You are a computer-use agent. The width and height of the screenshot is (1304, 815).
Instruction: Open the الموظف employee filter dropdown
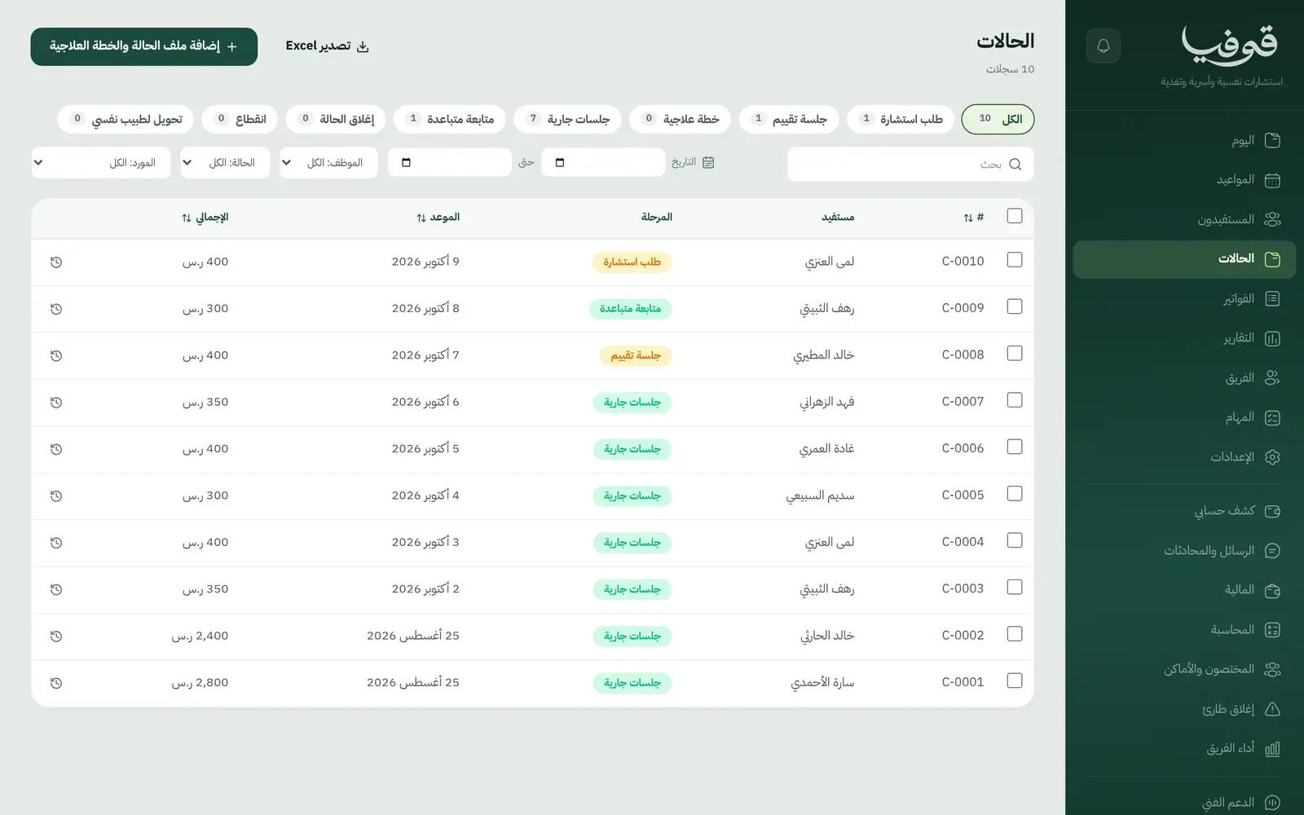pos(328,163)
